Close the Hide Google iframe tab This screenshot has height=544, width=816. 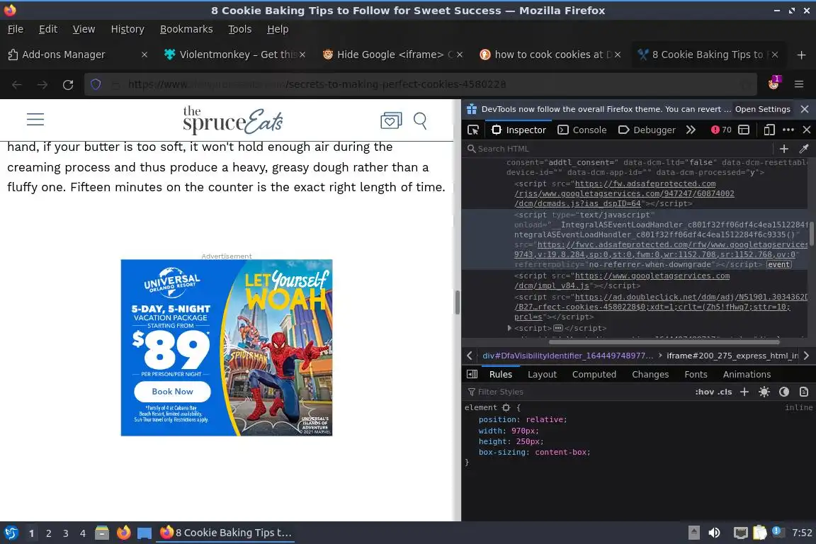pos(460,55)
